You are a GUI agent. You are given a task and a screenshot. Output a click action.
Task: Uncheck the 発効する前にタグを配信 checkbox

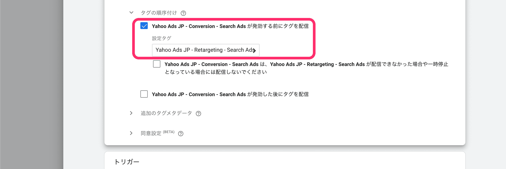144,26
